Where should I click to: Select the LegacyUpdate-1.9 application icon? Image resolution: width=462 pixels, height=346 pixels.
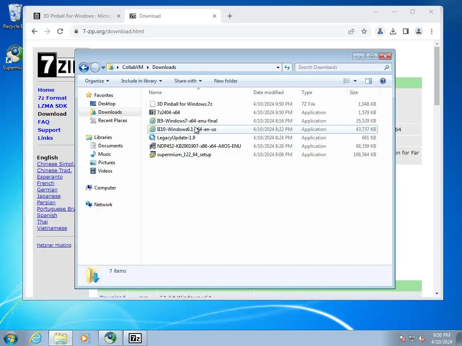(x=152, y=137)
